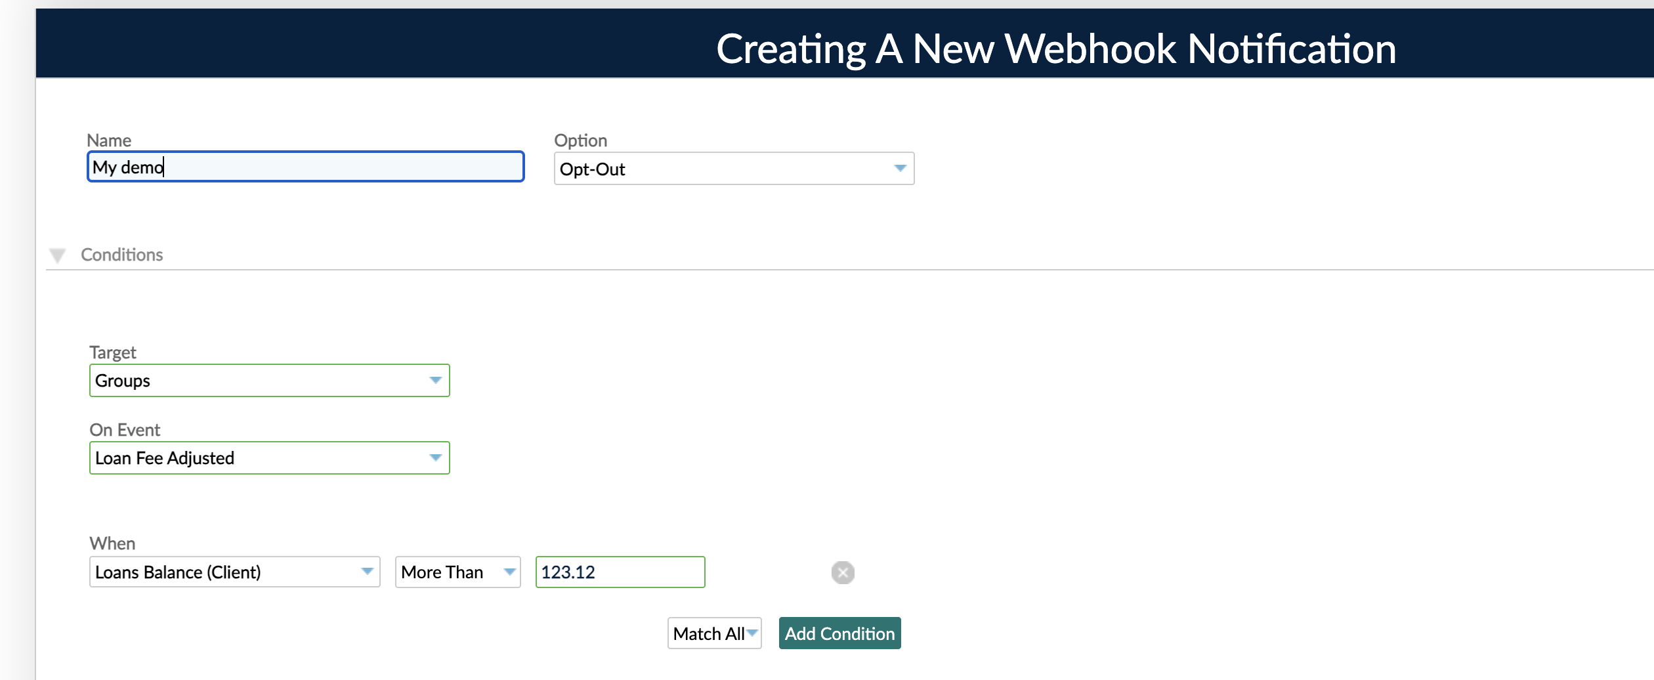Click the On Event dropdown arrow
The image size is (1654, 680).
point(435,457)
